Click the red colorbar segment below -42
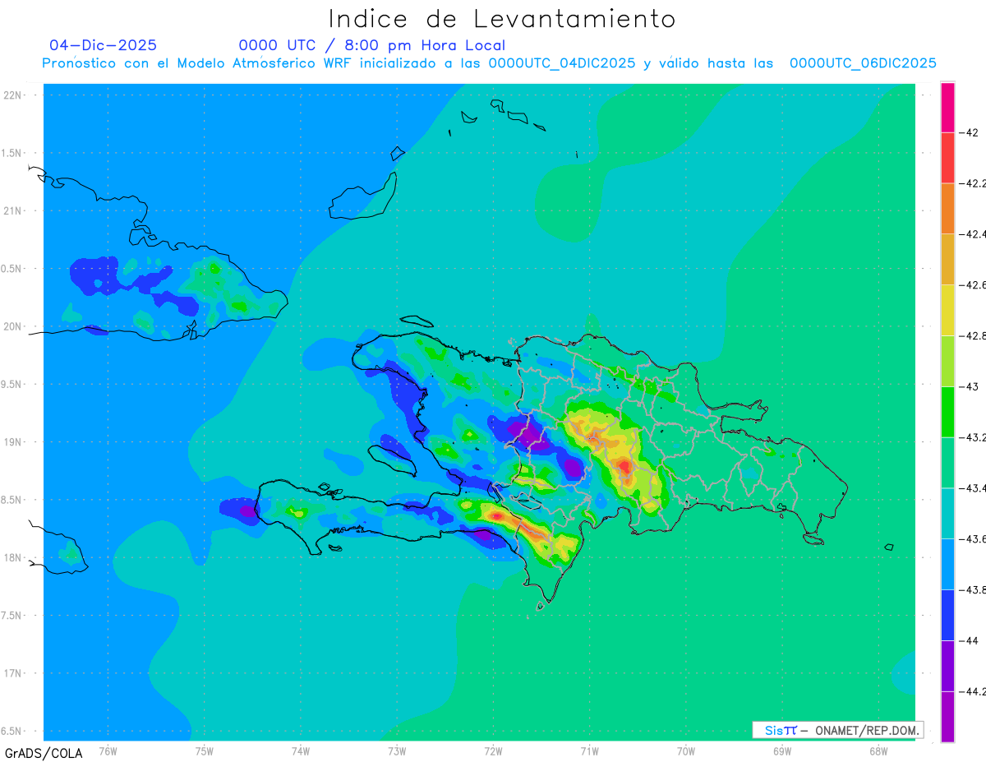Viewport: 986px width, 762px height. 947,158
